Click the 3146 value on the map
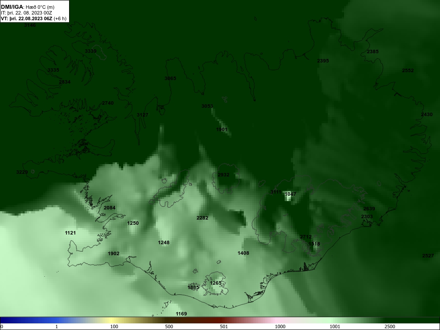 [30, 25]
